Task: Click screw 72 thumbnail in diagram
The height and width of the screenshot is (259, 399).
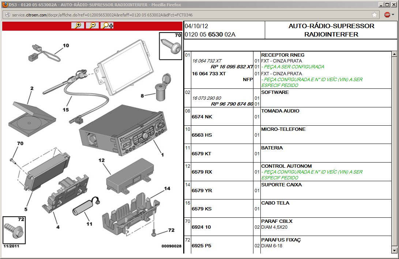Action: (x=14, y=230)
